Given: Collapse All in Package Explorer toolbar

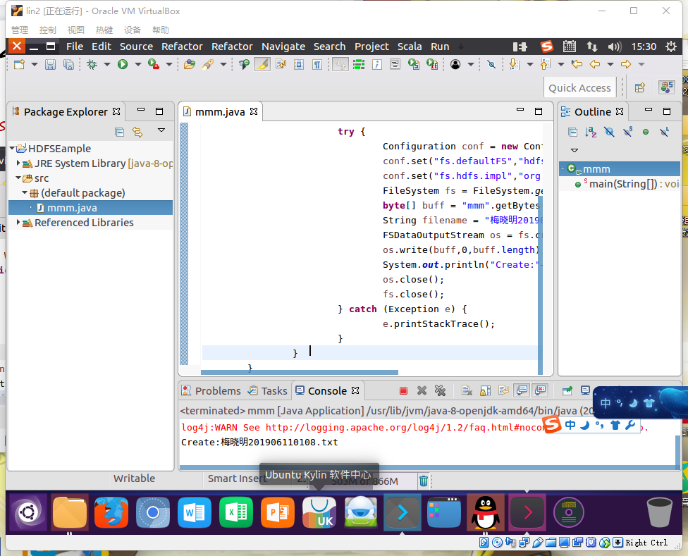Looking at the screenshot, I should (x=119, y=132).
